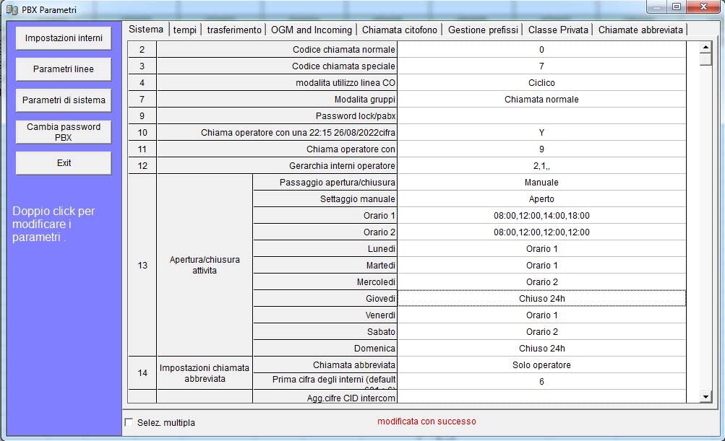Open Parametri di sistema section

coord(64,100)
